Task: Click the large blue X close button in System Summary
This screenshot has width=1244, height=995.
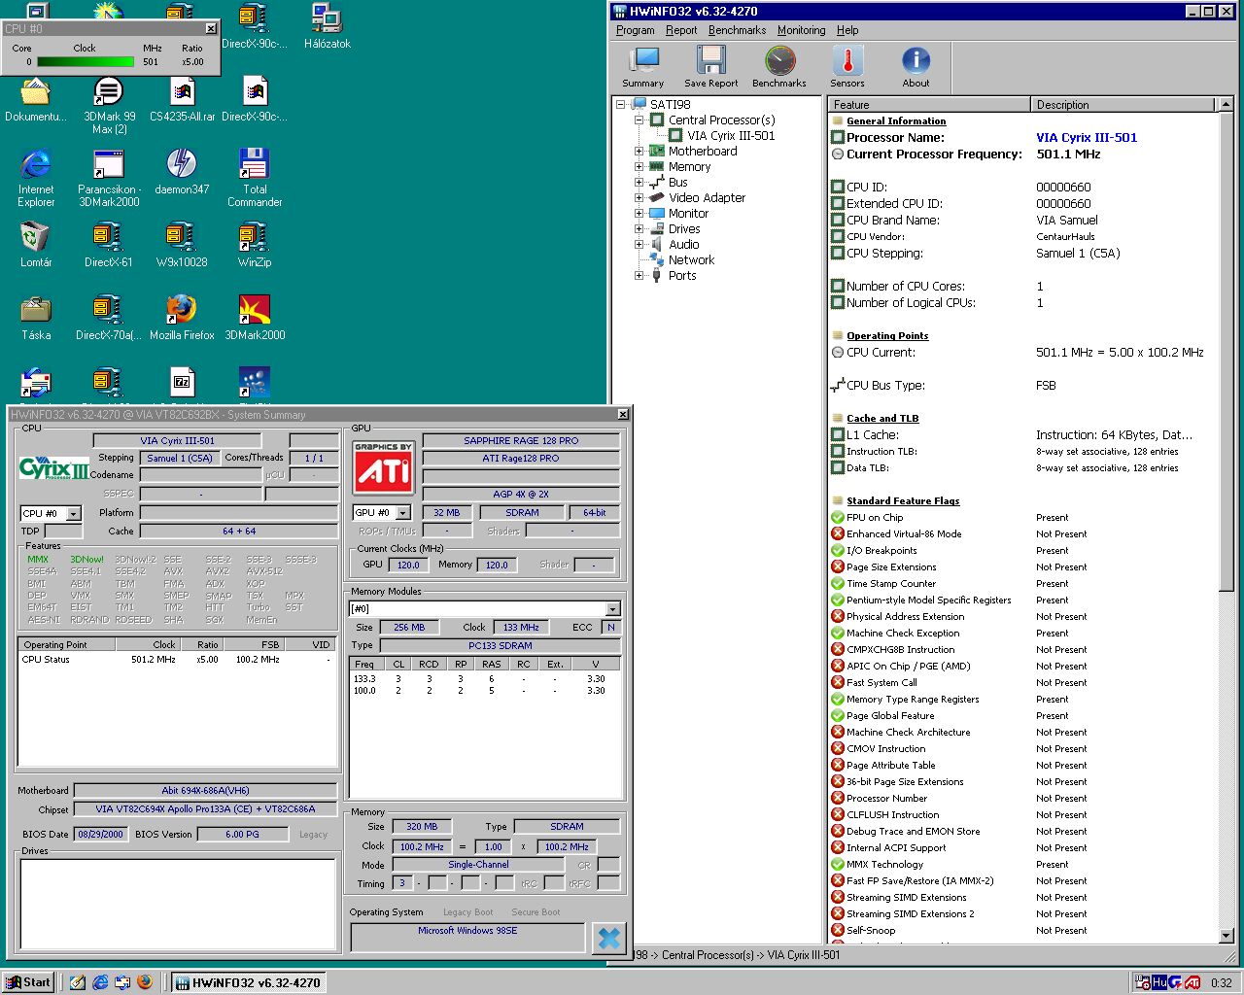Action: tap(609, 938)
